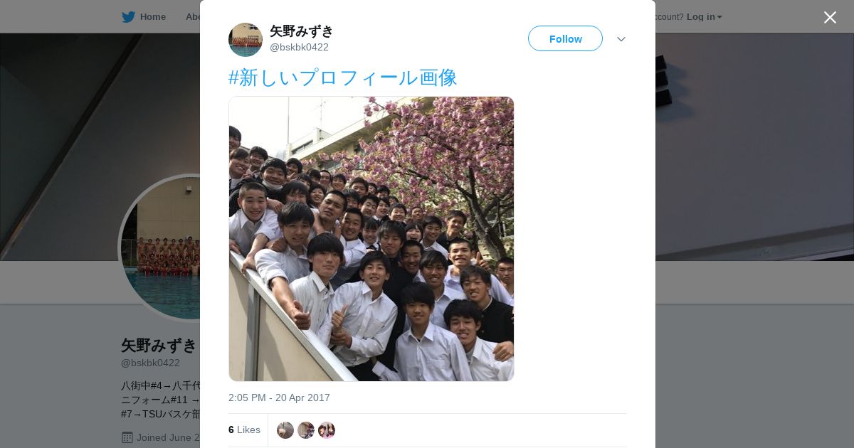Open the tweet options chevron menu
Screen dimensions: 854x448
(621, 39)
